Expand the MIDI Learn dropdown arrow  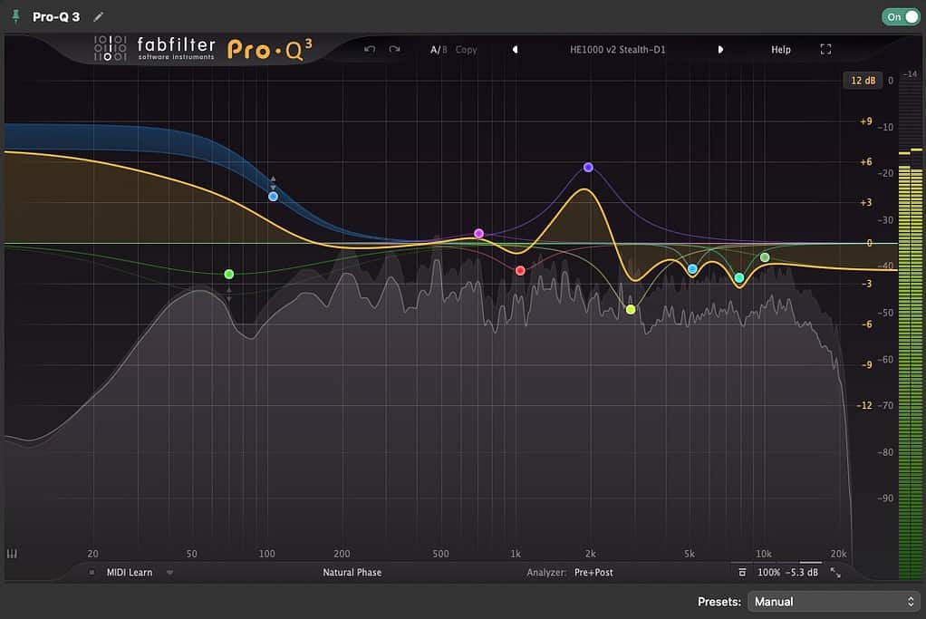(x=170, y=573)
